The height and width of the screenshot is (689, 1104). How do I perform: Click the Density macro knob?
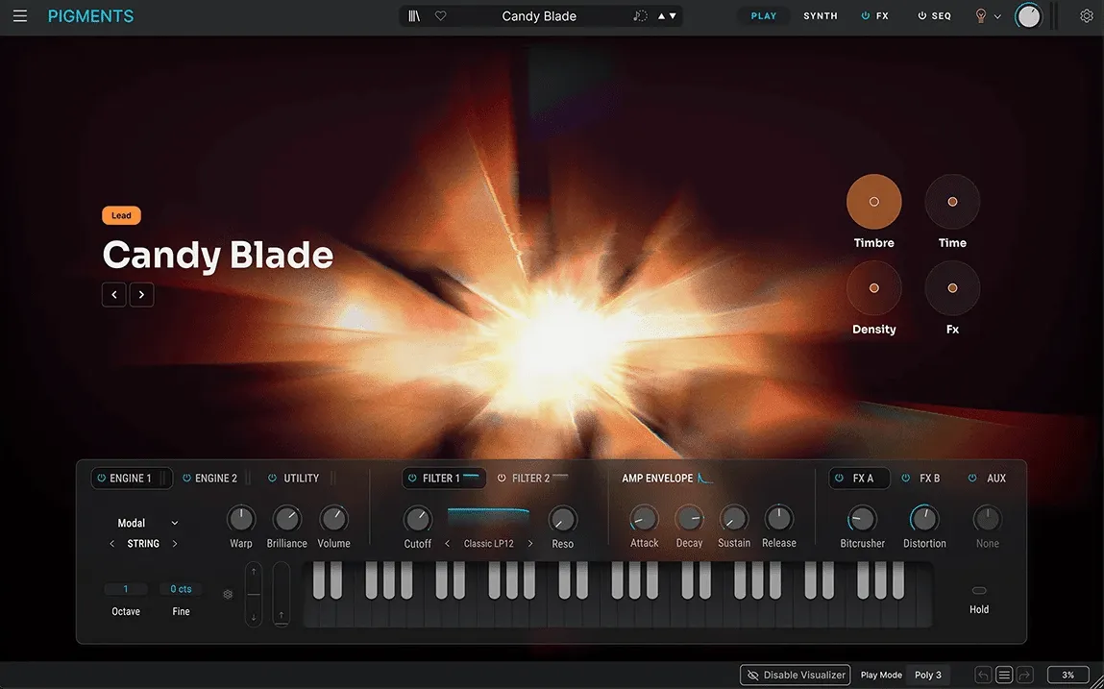[873, 288]
